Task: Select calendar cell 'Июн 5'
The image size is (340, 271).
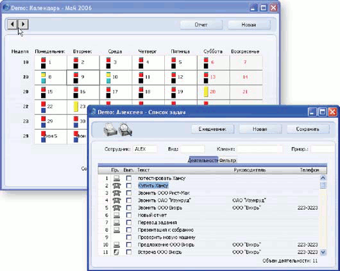Action: [51, 136]
